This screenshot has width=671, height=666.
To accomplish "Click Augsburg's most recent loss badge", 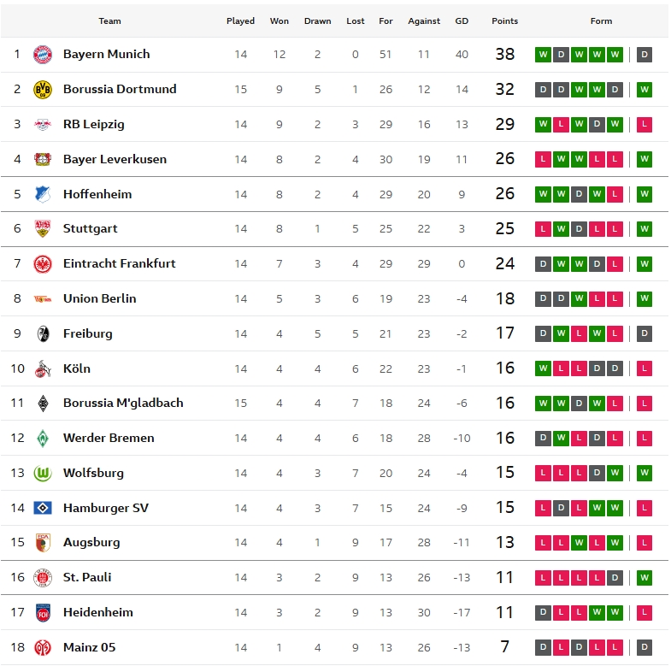I will (x=645, y=542).
